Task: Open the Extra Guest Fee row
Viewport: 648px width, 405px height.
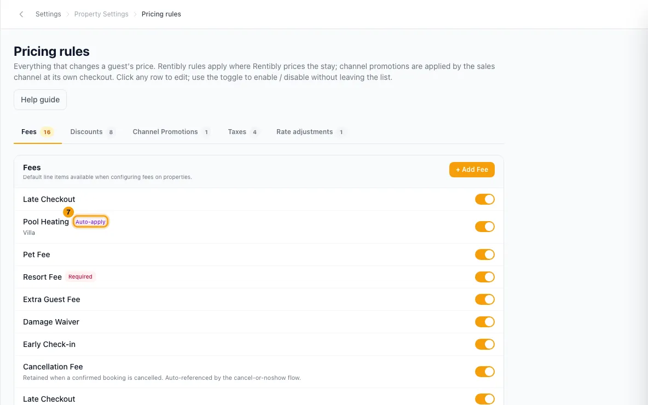Action: (259, 299)
